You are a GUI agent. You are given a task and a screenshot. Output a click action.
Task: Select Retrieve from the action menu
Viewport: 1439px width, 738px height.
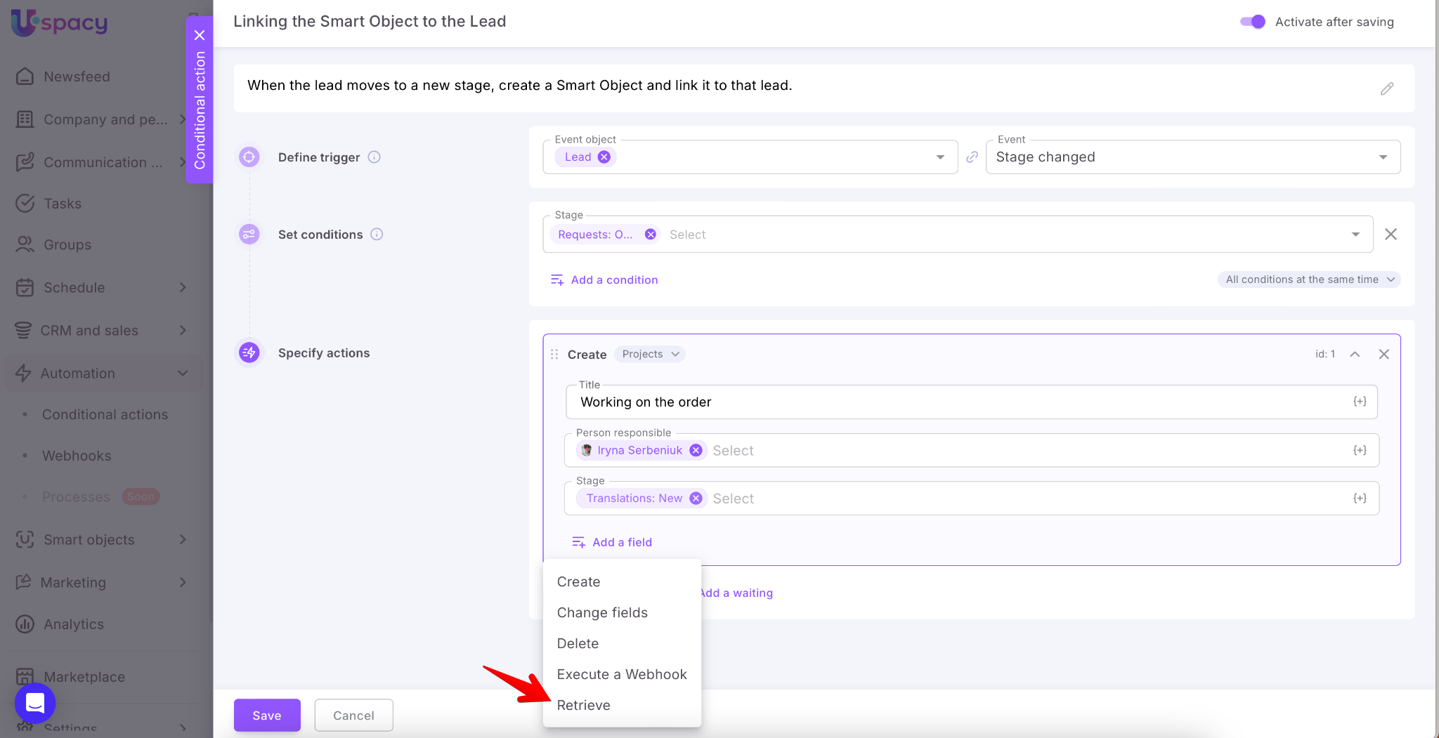pyautogui.click(x=583, y=705)
